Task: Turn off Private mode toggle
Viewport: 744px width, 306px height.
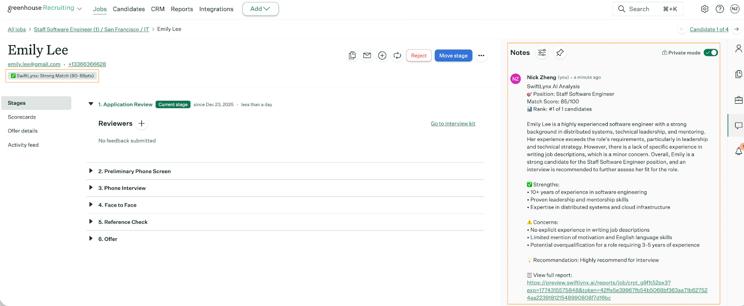Action: pos(711,53)
